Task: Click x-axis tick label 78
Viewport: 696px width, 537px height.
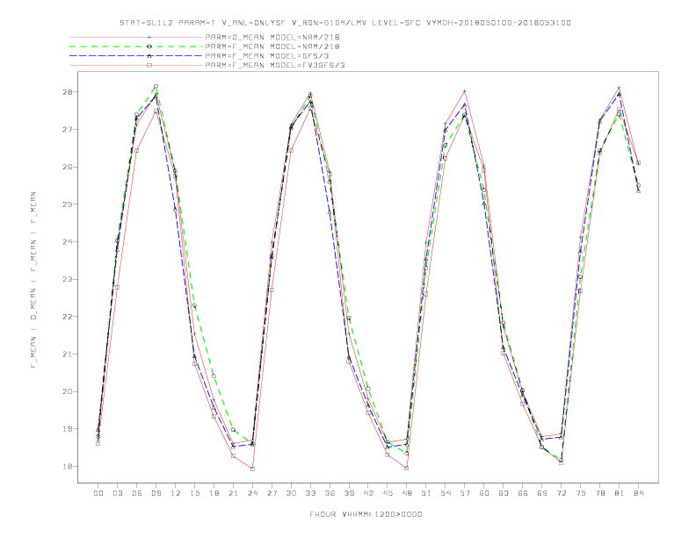Action: (x=600, y=493)
